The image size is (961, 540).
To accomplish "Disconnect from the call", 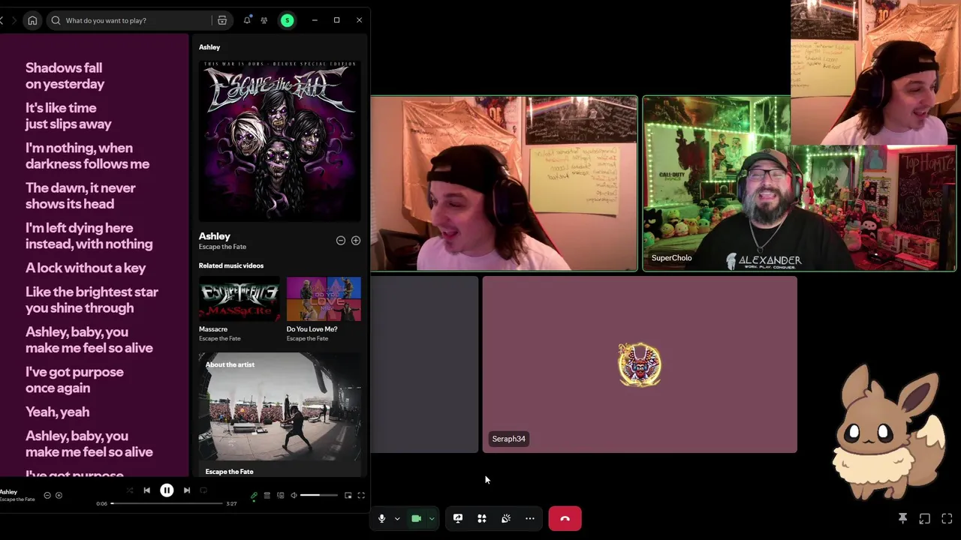I will pyautogui.click(x=565, y=518).
